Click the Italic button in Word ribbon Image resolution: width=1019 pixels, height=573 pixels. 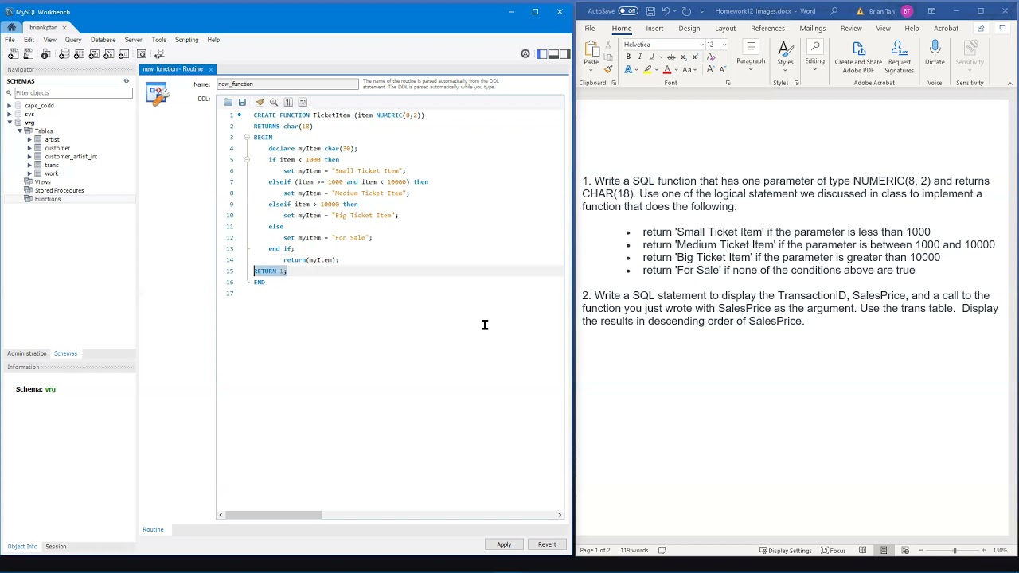[x=639, y=57]
